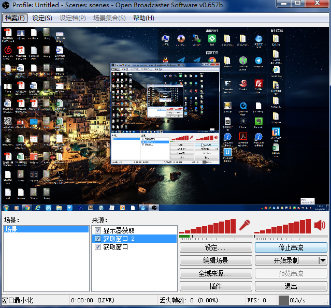331x308 pixels.
Task: Open the 设定(S) menu
Action: tap(42, 18)
